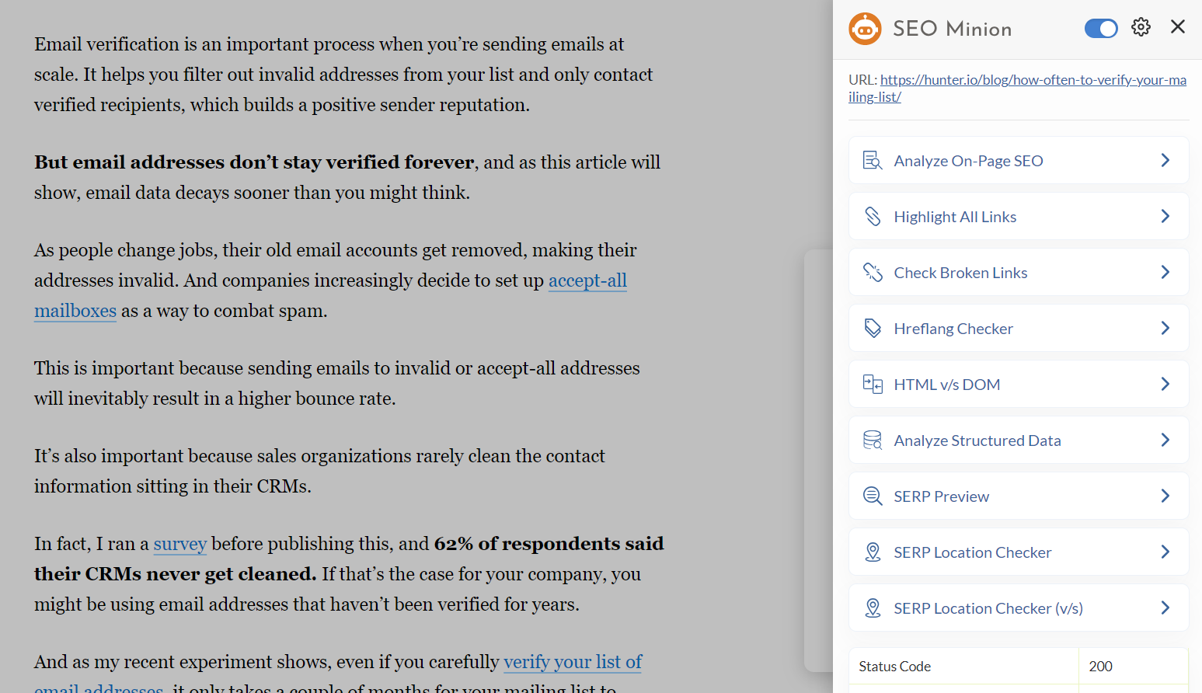Screen dimensions: 1202x693
Task: Click the HTML v/s DOM compare icon
Action: tap(873, 385)
